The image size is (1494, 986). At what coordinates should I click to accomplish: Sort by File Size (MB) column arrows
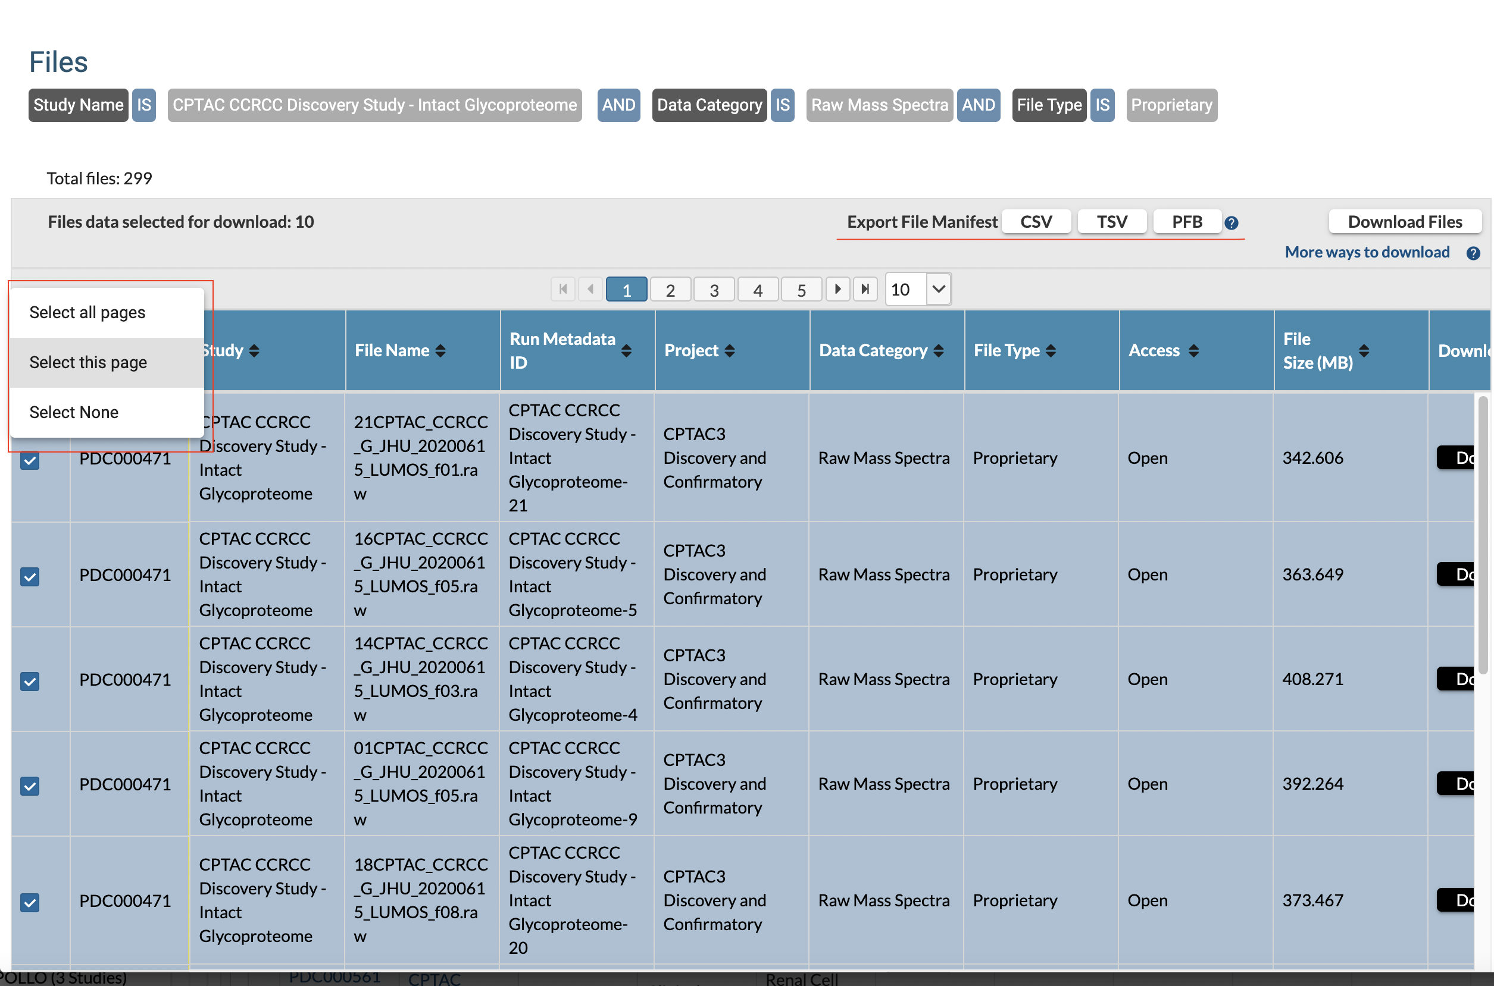click(1364, 351)
